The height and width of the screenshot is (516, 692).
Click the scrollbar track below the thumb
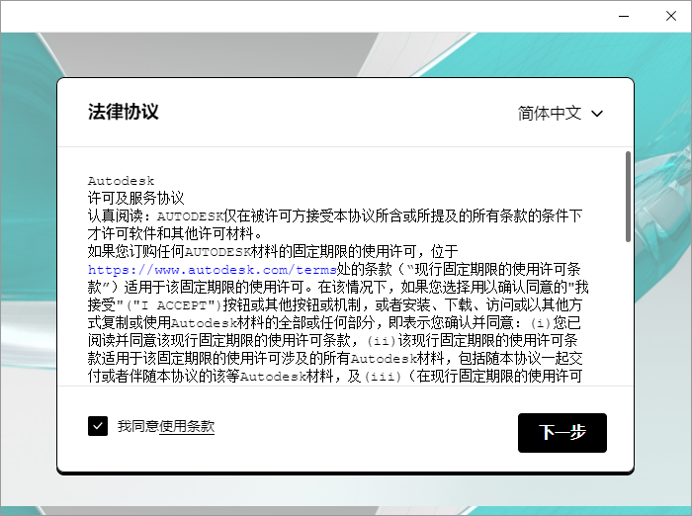pyautogui.click(x=628, y=316)
